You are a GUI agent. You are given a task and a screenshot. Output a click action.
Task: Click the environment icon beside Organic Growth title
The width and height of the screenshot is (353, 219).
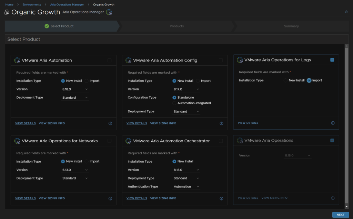coord(7,12)
